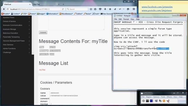Screen dimensions: 188x106
Task: Click the Notepad vertical scrollbar
Action: 185,55
